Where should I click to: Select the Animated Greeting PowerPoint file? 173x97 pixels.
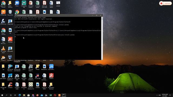coord(31,4)
